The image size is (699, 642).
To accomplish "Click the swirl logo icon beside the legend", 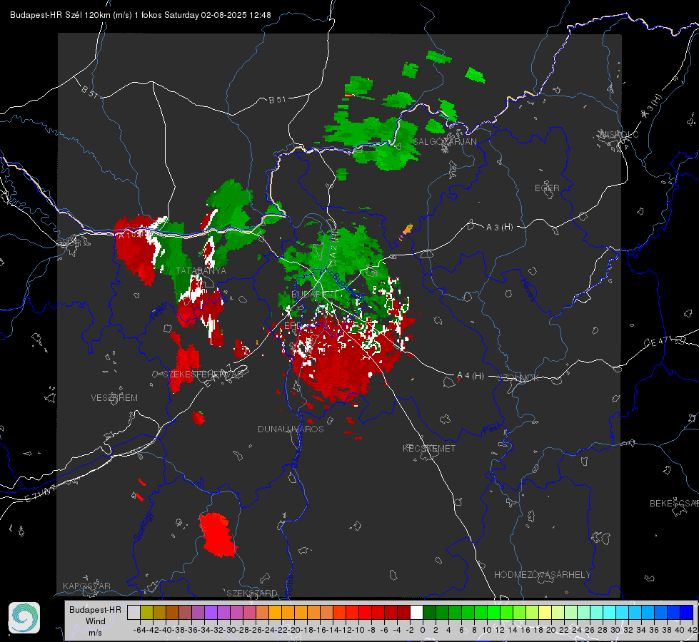I will point(24,618).
